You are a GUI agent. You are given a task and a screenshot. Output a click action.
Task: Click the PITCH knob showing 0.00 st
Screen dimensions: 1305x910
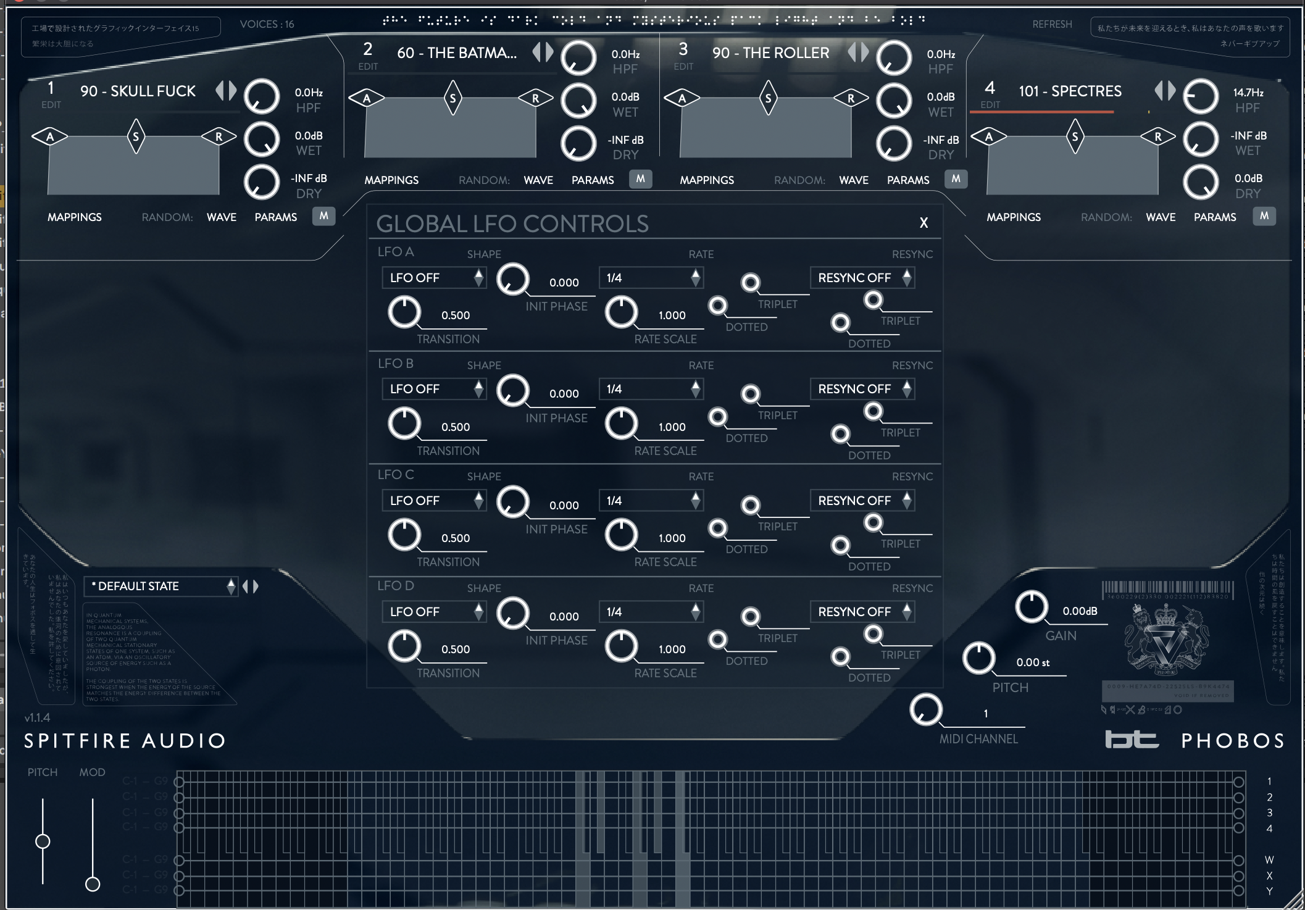pos(979,658)
